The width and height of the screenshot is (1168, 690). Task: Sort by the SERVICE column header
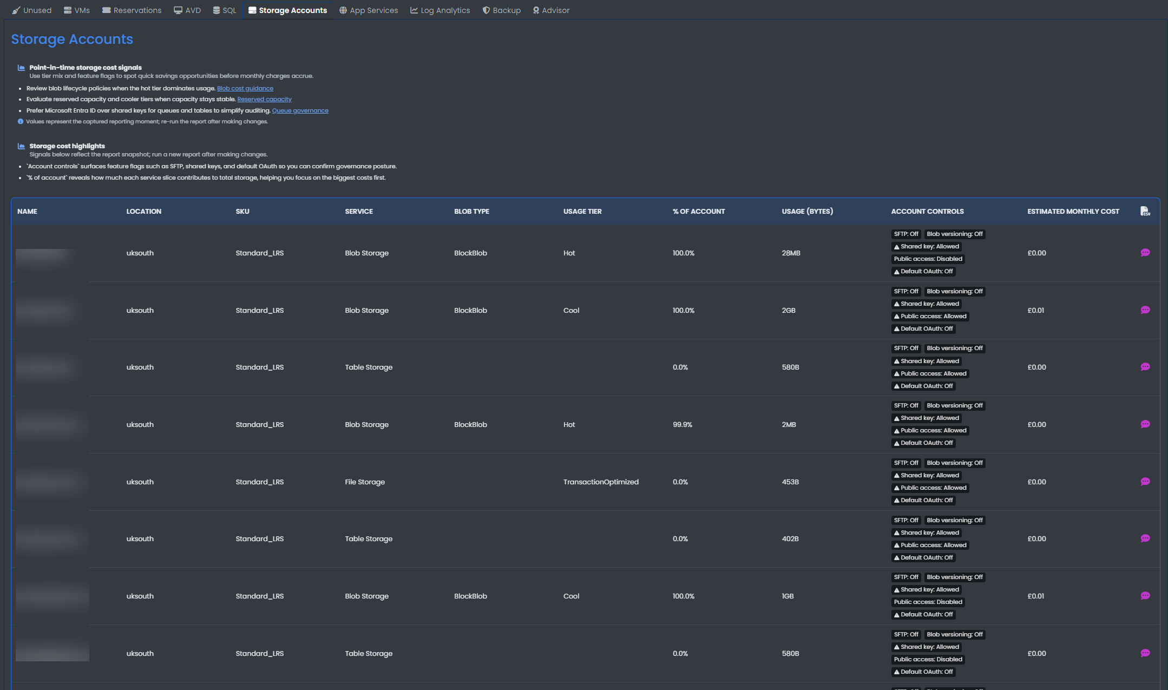point(359,211)
